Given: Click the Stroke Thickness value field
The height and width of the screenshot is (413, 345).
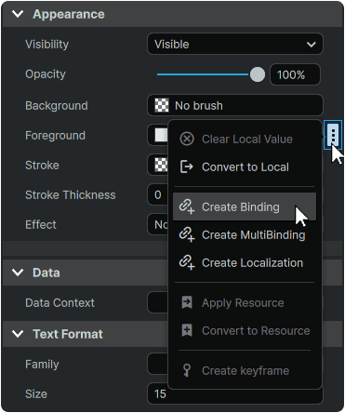Looking at the screenshot, I should coord(157,194).
